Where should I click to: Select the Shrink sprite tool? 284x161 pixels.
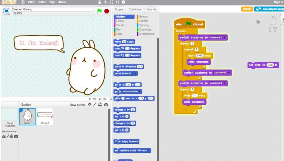coord(117,2)
